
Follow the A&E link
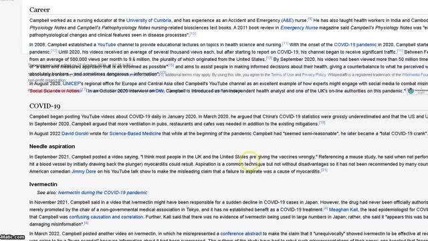287,21
